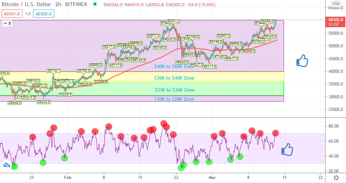Click the thumbs-up icon on price chart
This screenshot has height=183, width=346.
[302, 61]
